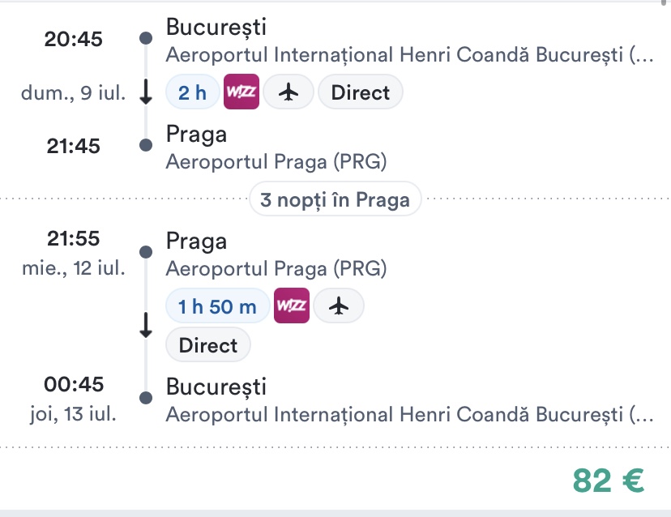Select the 2 h duration badge

pyautogui.click(x=192, y=93)
